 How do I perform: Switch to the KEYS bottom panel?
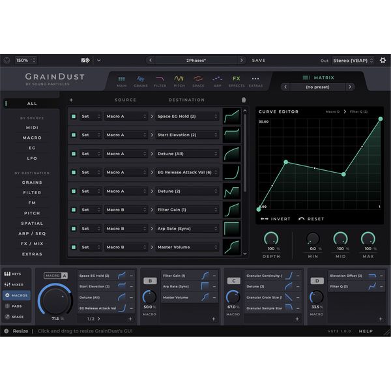(x=13, y=274)
